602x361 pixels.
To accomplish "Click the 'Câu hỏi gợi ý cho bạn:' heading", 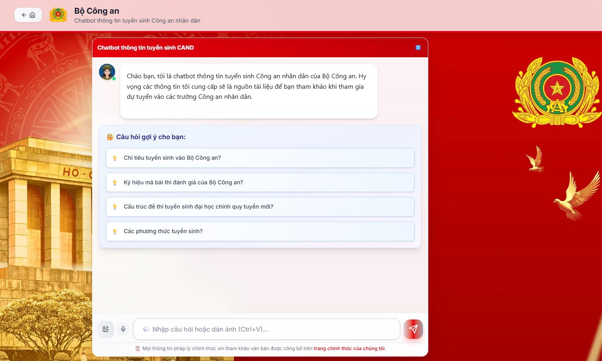I will point(151,137).
